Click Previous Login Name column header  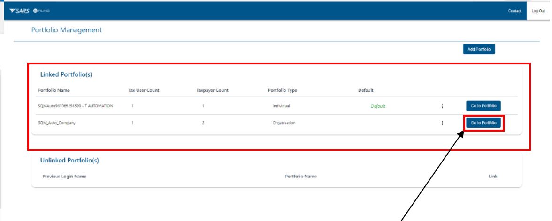point(64,177)
